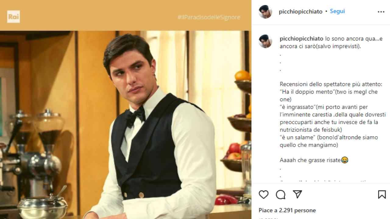This screenshot has width=390, height=219.
Task: Open the three-dot more options menu
Action: point(381,12)
